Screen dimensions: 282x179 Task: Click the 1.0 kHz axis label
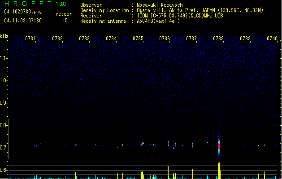pyautogui.click(x=4, y=81)
